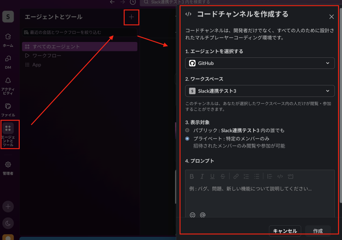The width and height of the screenshot is (342, 240).
Task: Insert block quote in prompt editor
Action: pos(269,176)
